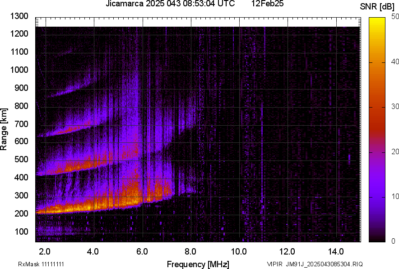Viewport: 399px width, 269px height.
Task: Click the brightest echo trace near 200 km
Action: (x=90, y=208)
